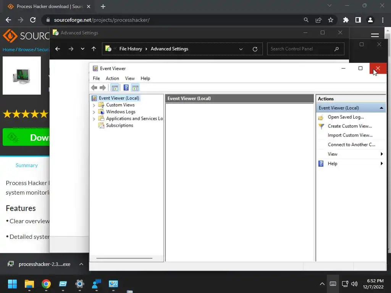Viewport: 391px width, 293px height.
Task: Click Chrome icon on taskbar
Action: pyautogui.click(x=46, y=284)
